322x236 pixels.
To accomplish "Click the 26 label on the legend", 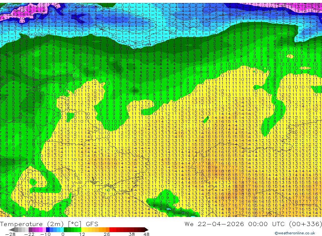I will [107, 234].
